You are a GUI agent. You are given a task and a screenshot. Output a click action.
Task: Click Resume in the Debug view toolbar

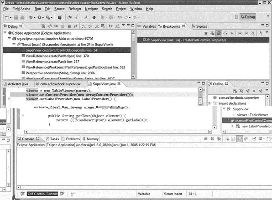(x=56, y=26)
